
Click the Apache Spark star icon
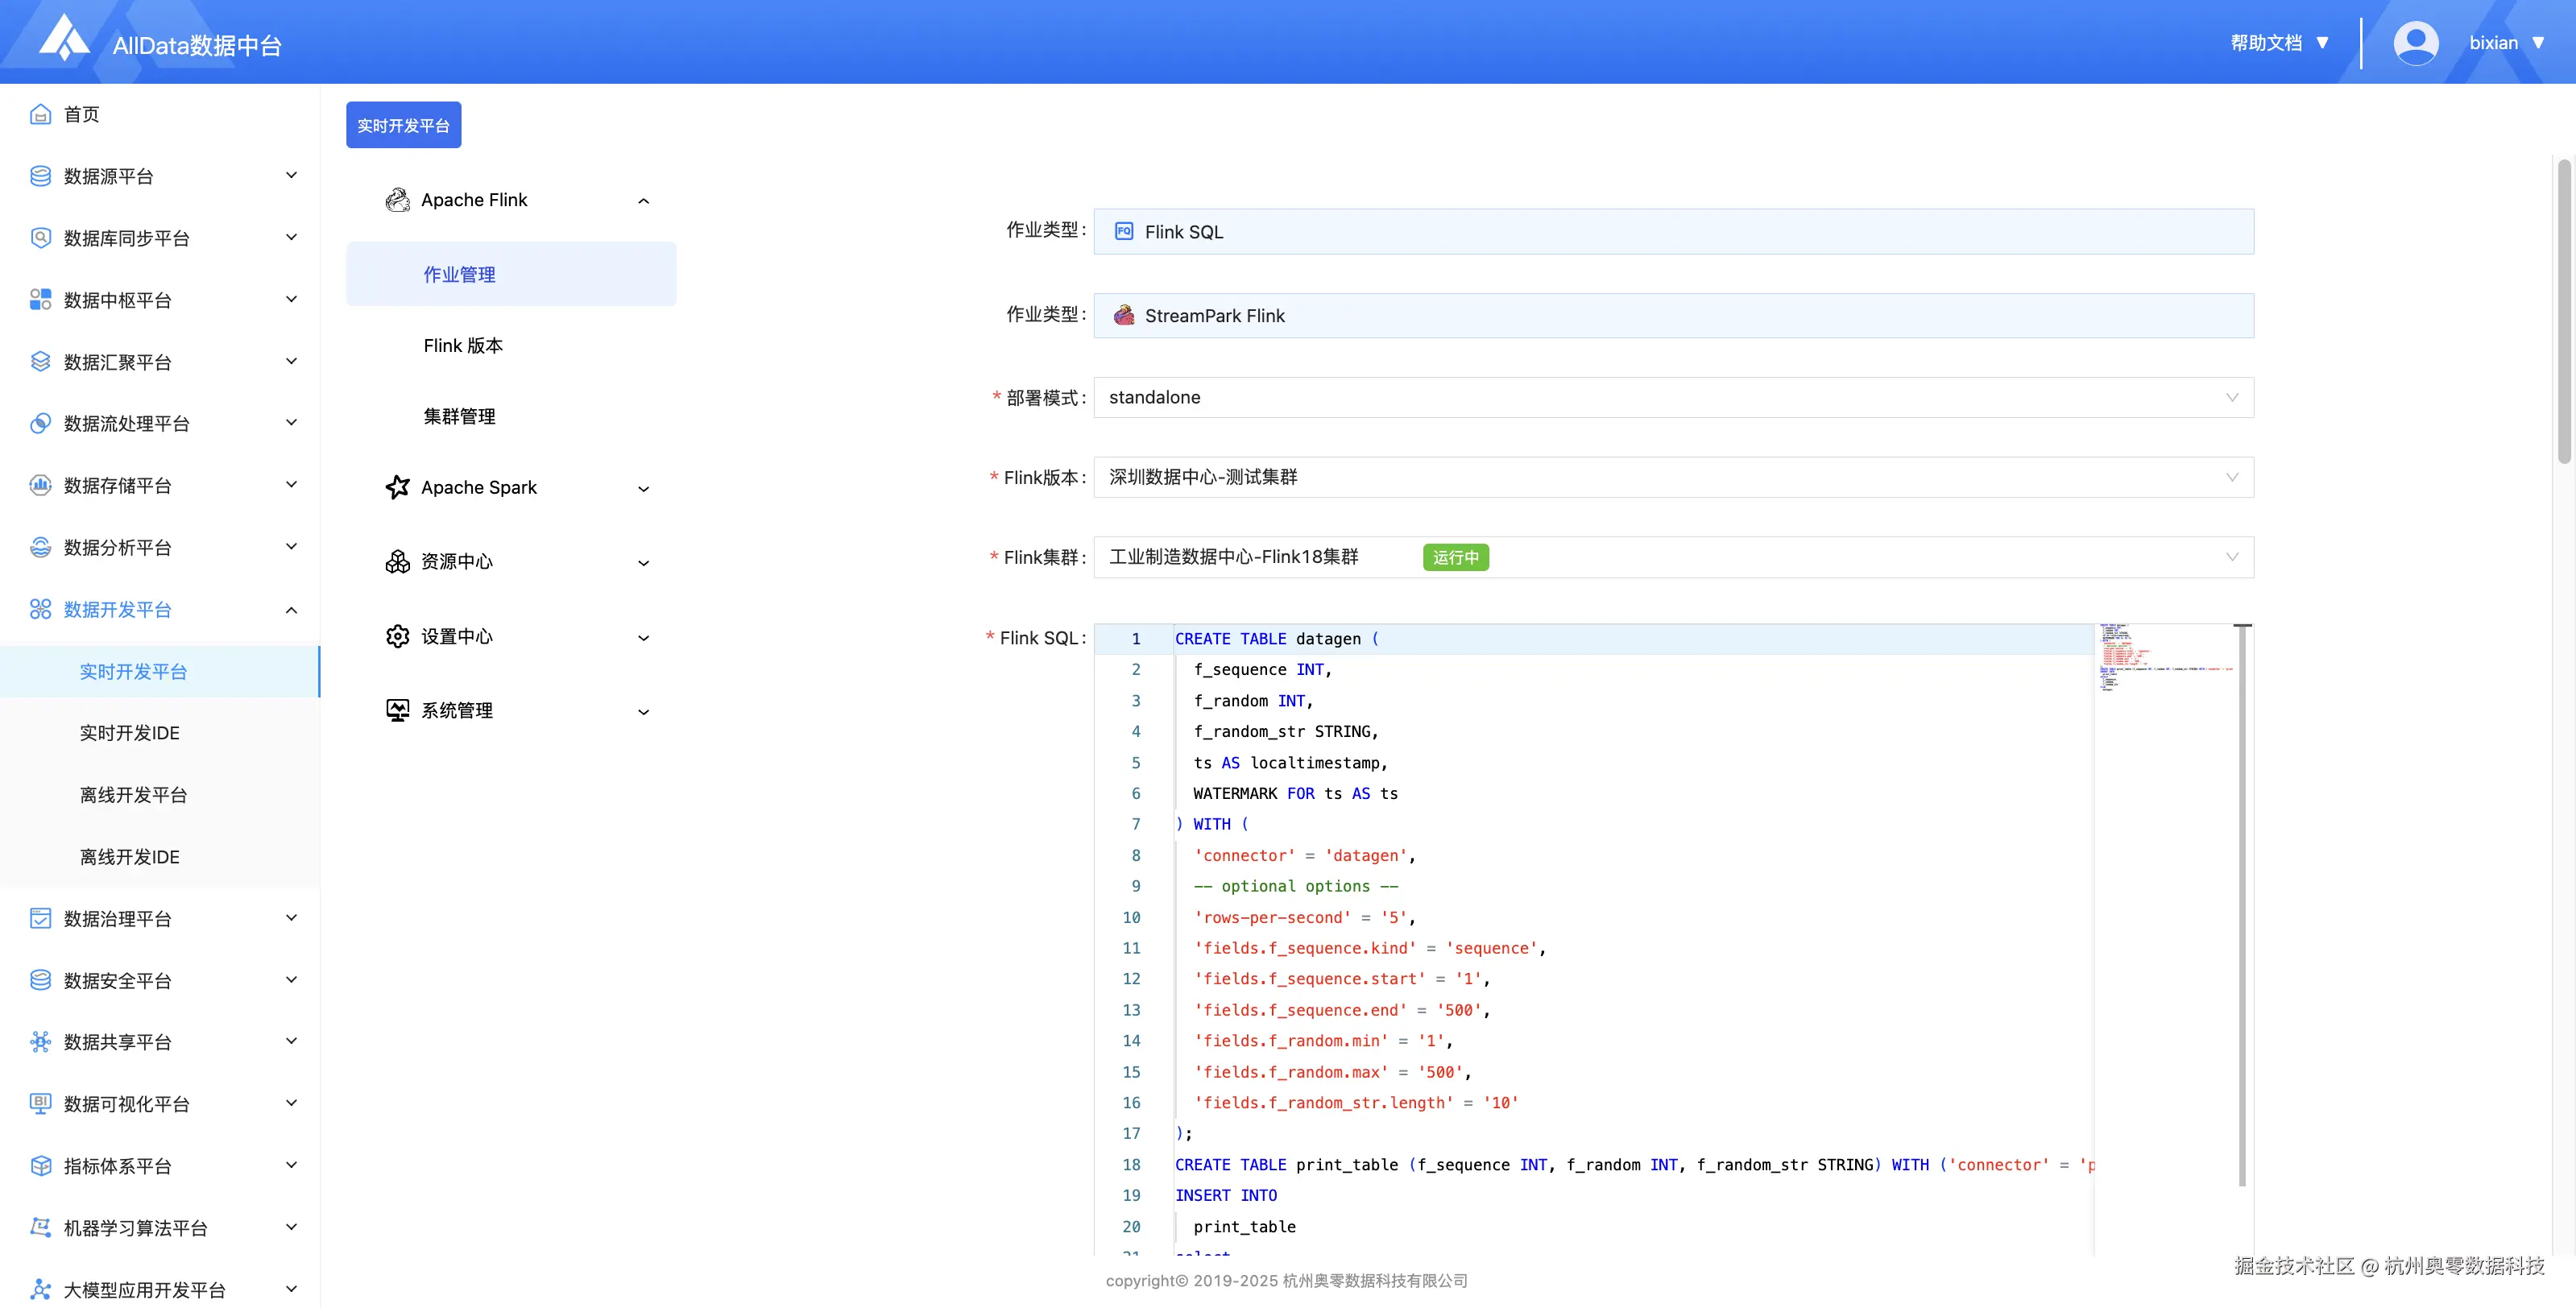tap(397, 487)
